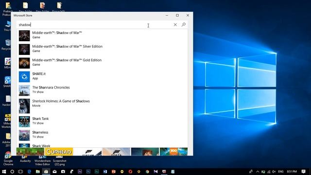Click the Shark Tank poster thumbnail

(24, 122)
